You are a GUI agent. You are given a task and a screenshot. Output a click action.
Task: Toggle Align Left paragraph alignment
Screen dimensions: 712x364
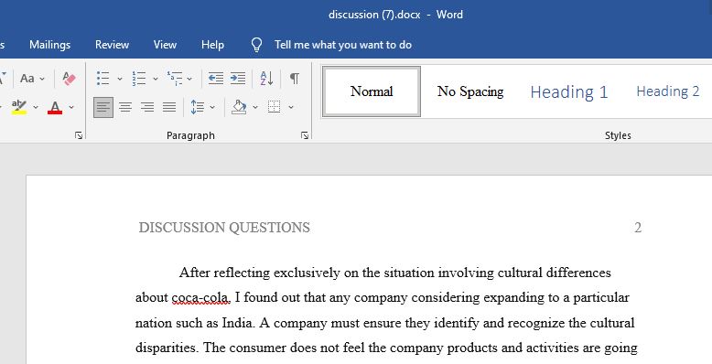point(103,107)
